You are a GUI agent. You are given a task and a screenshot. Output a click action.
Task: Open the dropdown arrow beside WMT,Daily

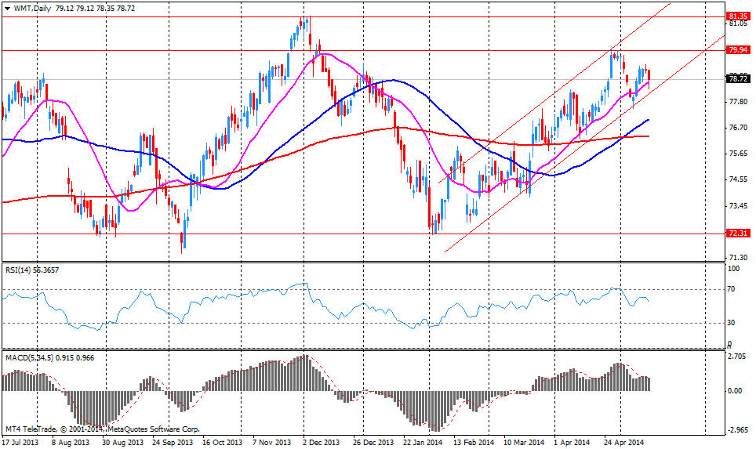[7, 7]
